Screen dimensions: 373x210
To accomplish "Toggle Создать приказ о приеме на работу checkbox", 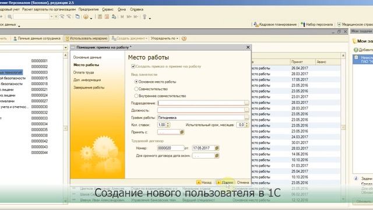I will pyautogui.click(x=133, y=66).
